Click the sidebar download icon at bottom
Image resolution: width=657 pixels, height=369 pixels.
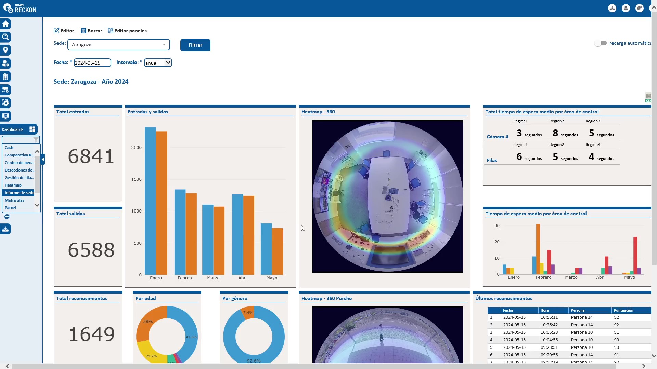[5, 229]
